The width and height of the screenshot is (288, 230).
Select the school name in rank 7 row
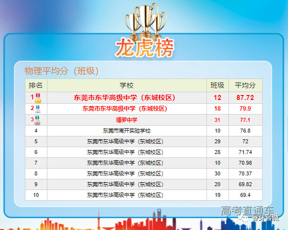coord(125,163)
